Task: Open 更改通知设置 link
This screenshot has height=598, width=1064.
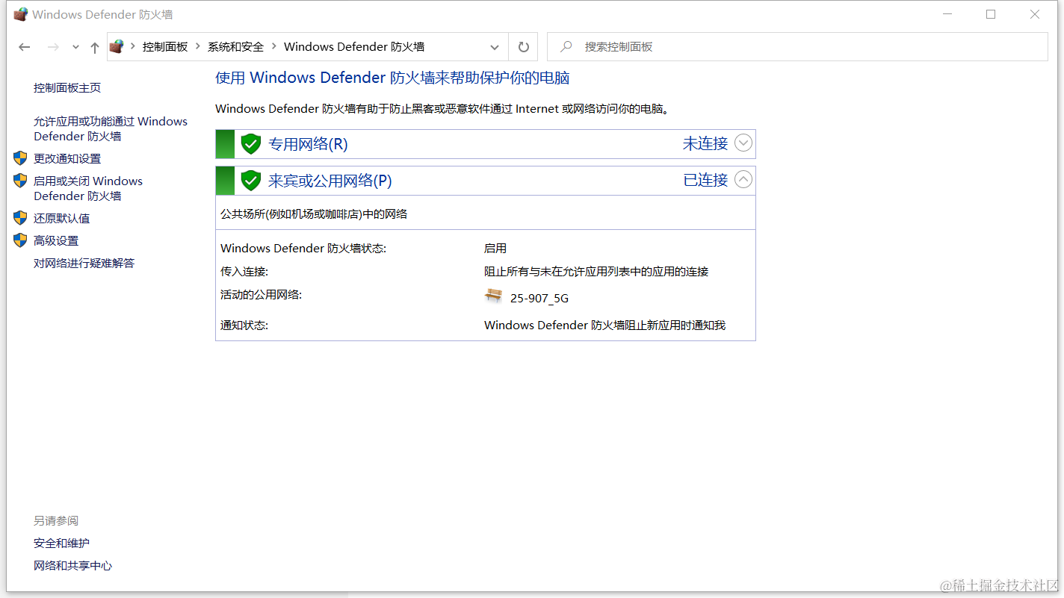Action: pos(67,158)
